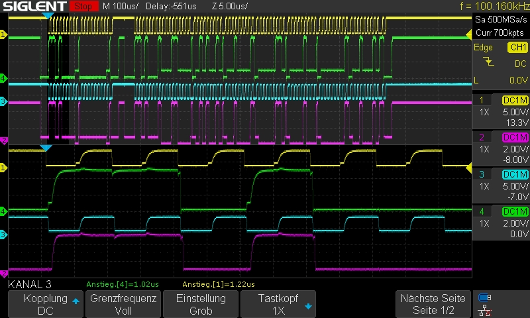
Task: Click the falling edge trigger slope icon
Action: [x=489, y=62]
